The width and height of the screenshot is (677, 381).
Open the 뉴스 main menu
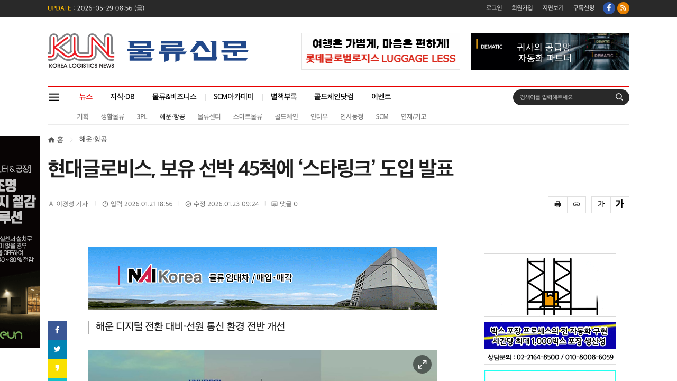(x=86, y=97)
